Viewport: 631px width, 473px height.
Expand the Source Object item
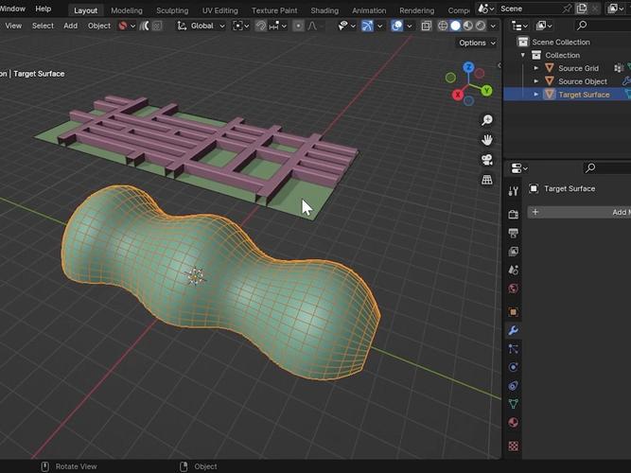point(536,81)
